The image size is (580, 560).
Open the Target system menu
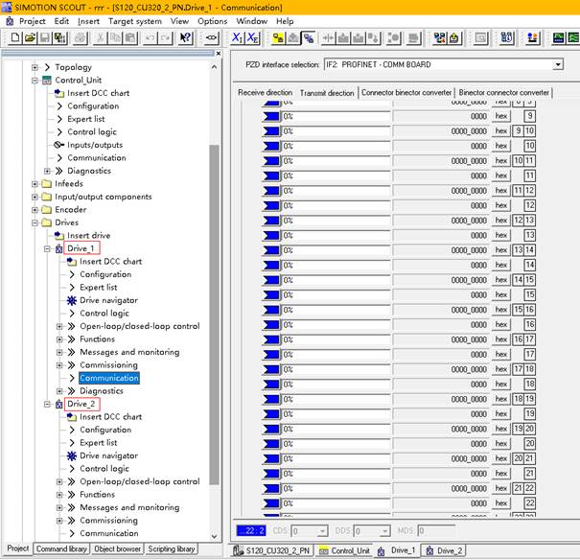[x=134, y=21]
